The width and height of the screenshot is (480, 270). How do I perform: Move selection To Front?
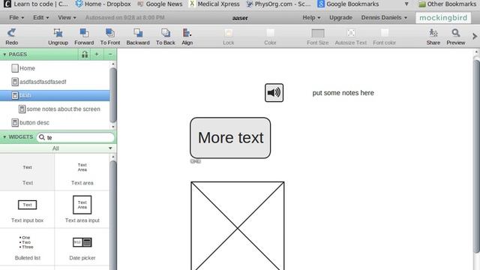pyautogui.click(x=110, y=37)
